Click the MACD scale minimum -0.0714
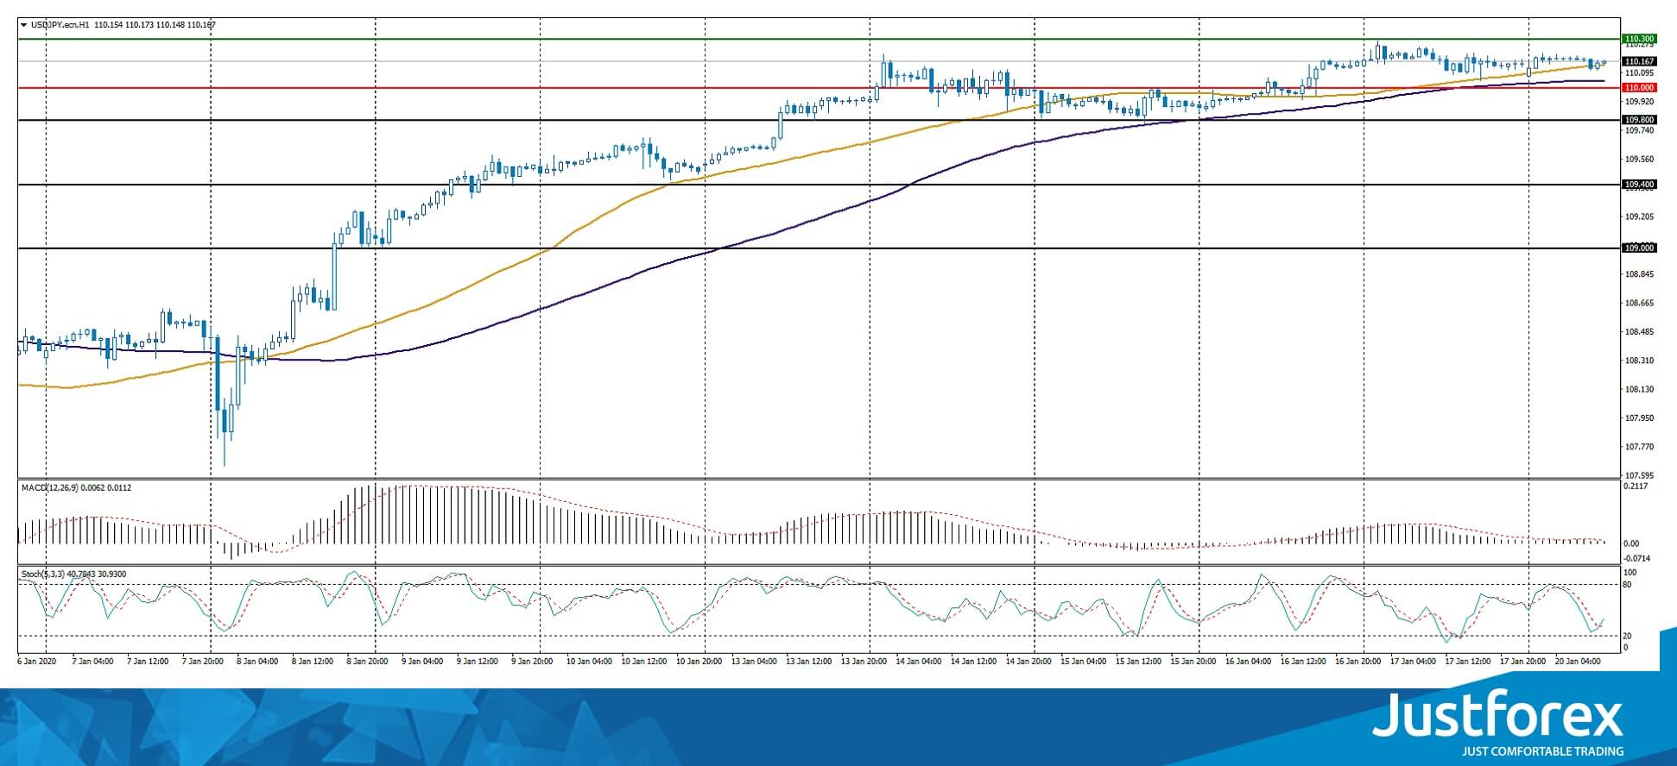 (x=1637, y=558)
